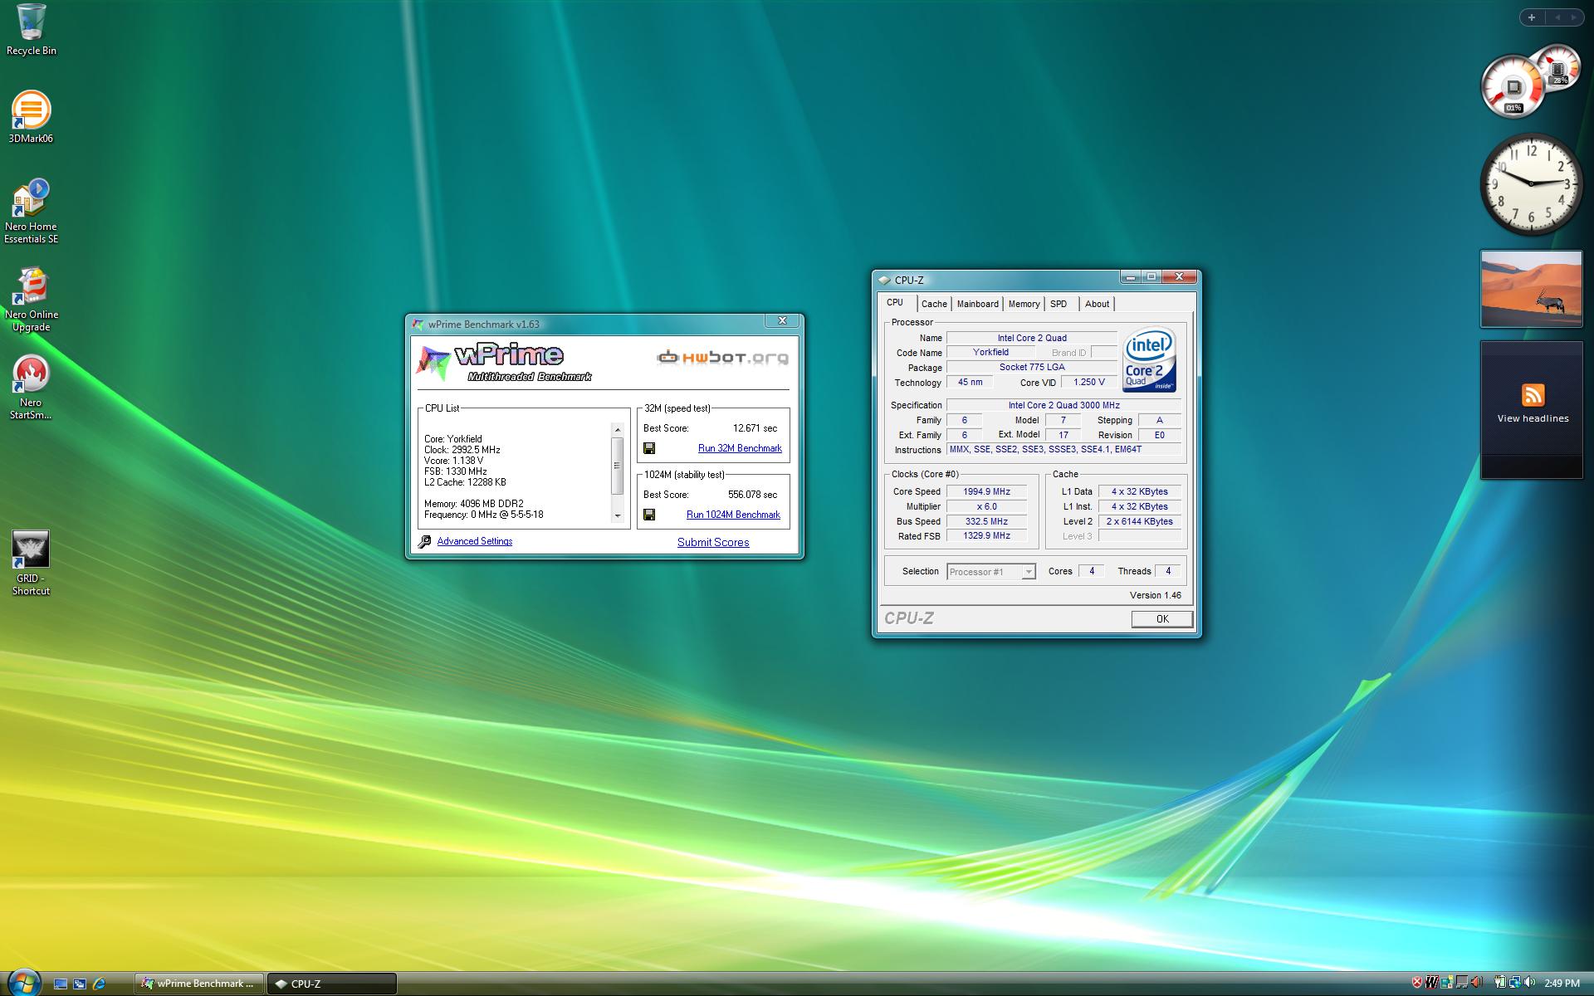Open the Processor #1 selection dropdown
1594x996 pixels.
[x=1029, y=572]
